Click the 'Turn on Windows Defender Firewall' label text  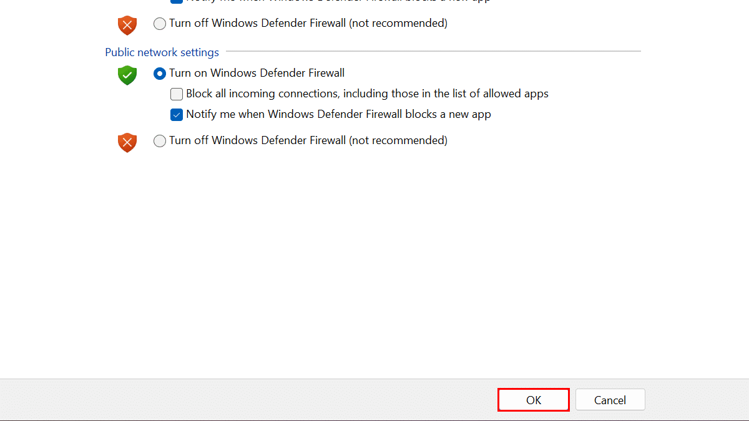(x=257, y=73)
